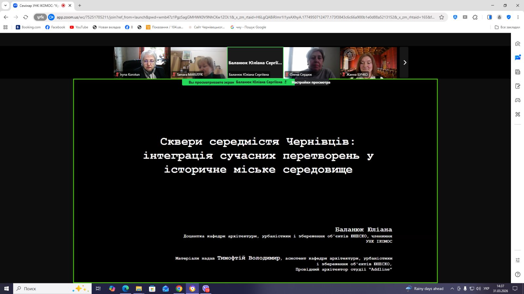Viewport: 524px width, 294px height.
Task: Open the clock and date flyout
Action: (500, 288)
